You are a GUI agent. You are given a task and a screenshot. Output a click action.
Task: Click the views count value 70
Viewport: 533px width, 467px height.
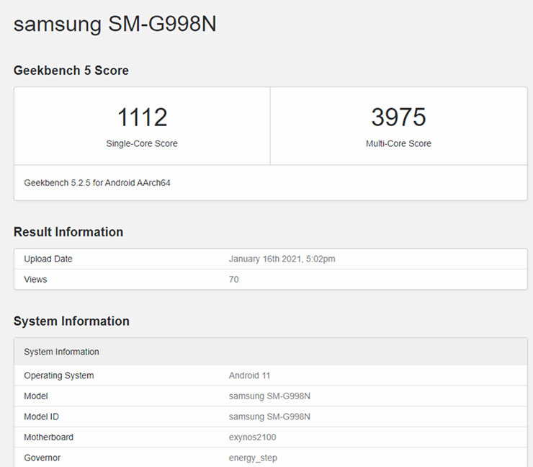pos(233,279)
